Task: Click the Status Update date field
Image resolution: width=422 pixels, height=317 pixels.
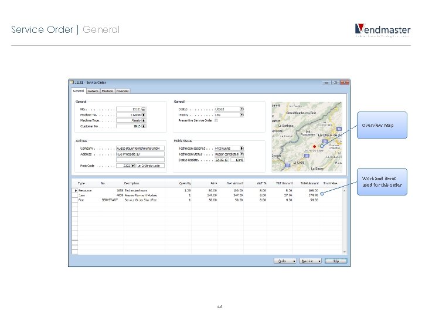Action: tap(222, 160)
